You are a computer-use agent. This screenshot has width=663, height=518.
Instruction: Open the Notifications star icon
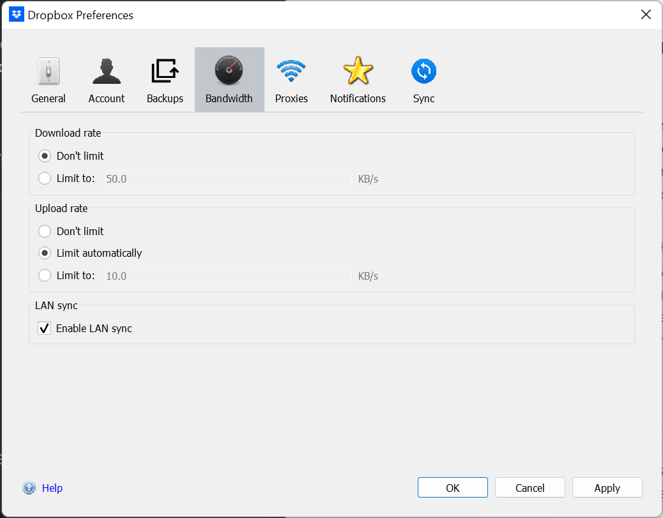tap(358, 71)
